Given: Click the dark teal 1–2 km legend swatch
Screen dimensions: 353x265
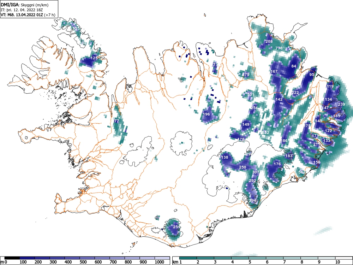Looking at the screenshot, I should coord(188,258).
